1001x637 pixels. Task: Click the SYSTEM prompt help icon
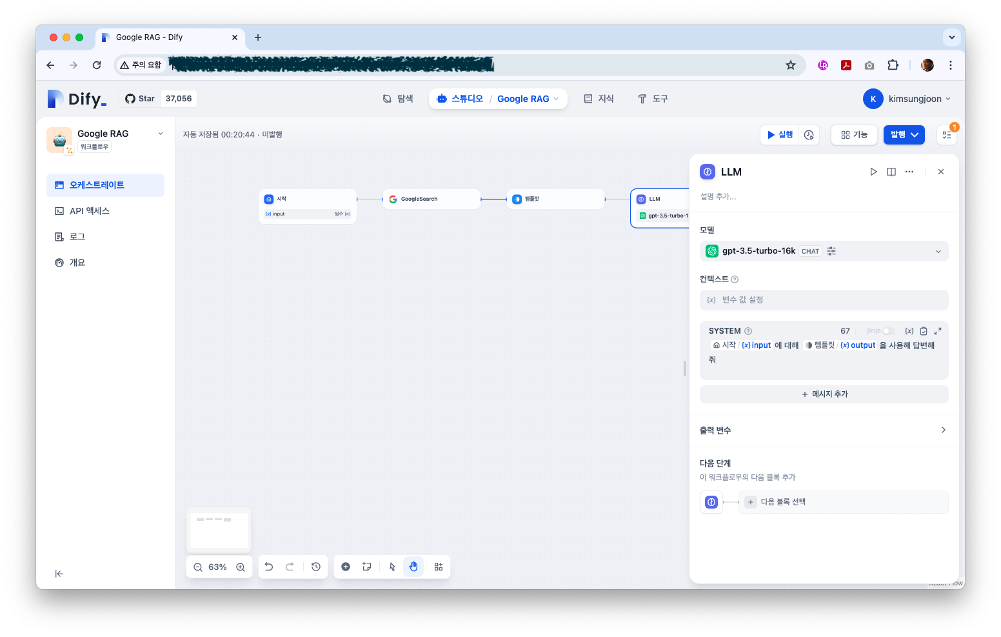pos(748,331)
